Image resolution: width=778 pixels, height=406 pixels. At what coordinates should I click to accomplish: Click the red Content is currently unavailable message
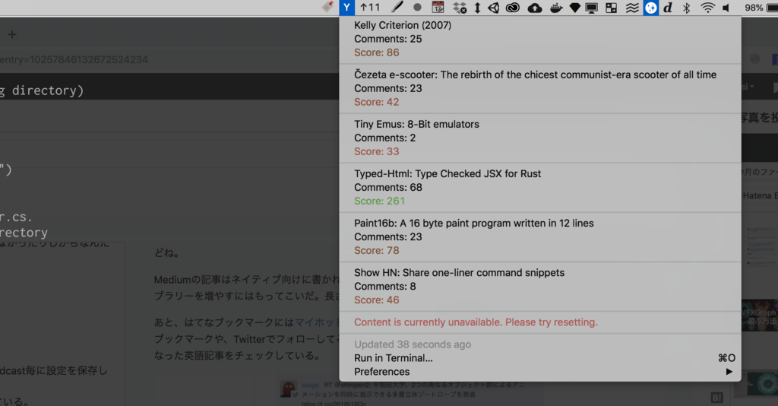point(476,322)
